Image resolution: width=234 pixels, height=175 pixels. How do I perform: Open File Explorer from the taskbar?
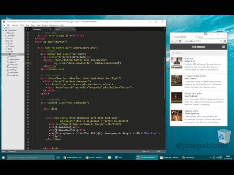(x=110, y=157)
